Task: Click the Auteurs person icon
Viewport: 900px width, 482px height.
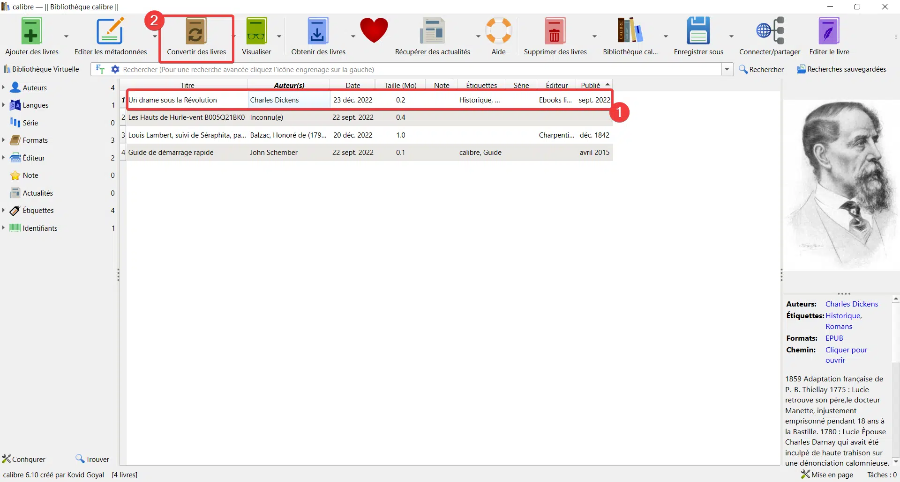Action: click(15, 88)
